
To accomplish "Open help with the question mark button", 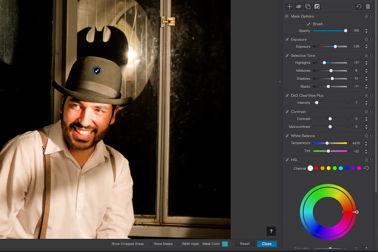I will pos(271,231).
